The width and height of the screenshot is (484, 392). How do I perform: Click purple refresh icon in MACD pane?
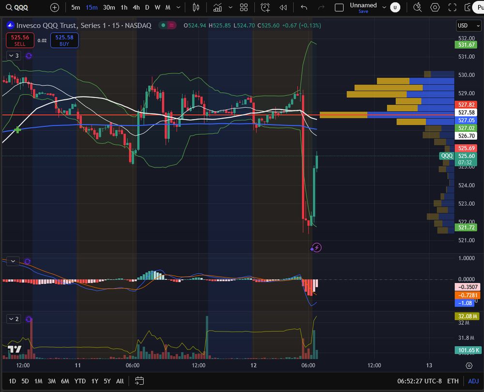tap(27, 262)
